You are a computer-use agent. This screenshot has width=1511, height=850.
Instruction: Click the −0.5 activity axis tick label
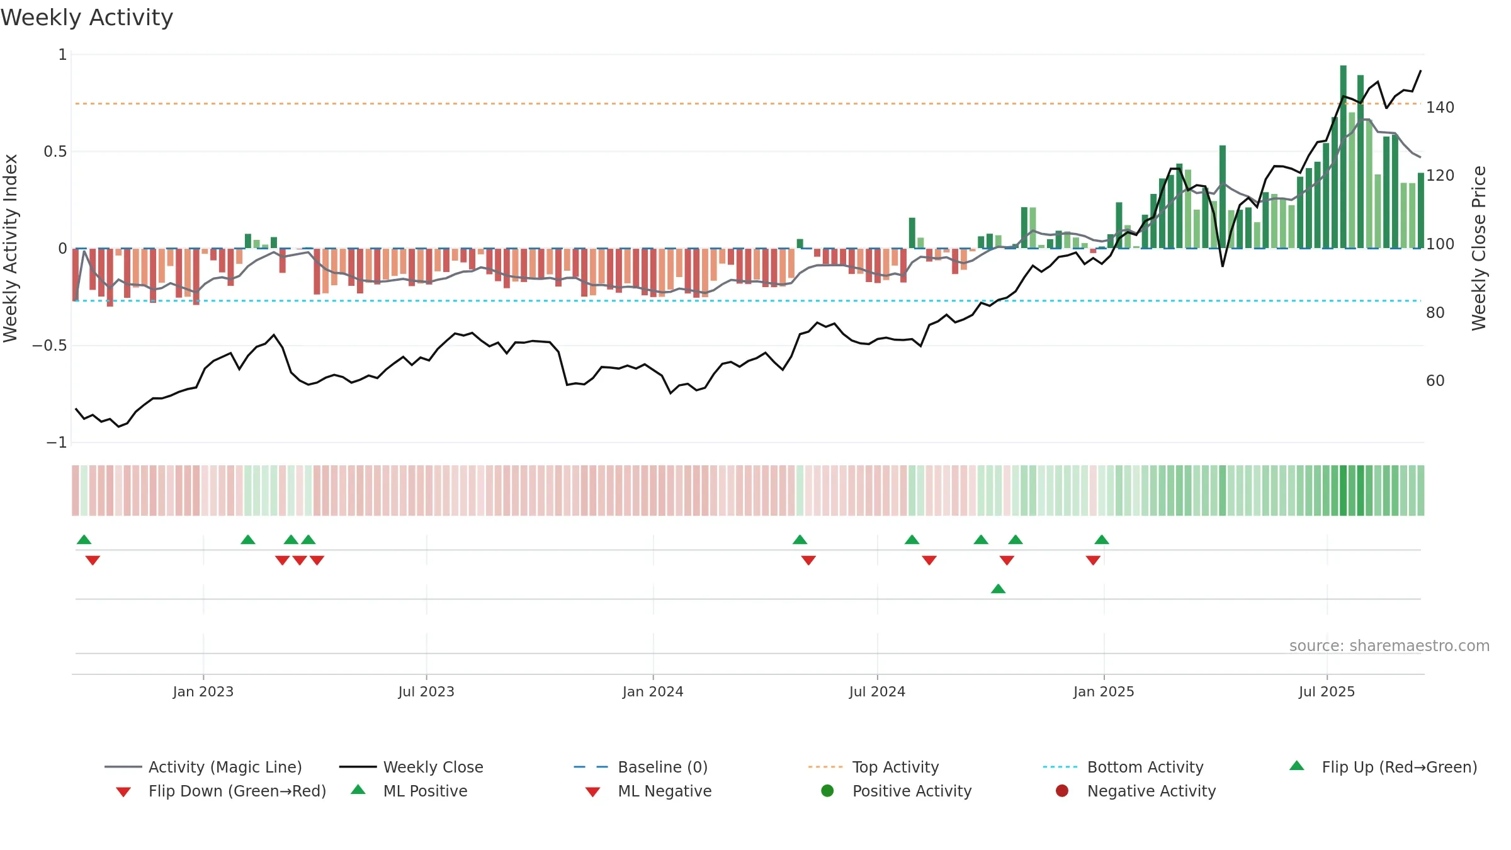49,345
